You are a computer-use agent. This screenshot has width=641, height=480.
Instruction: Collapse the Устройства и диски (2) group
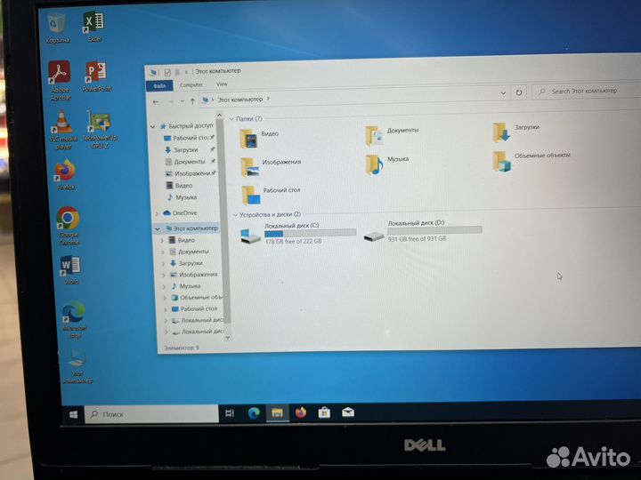coord(235,215)
